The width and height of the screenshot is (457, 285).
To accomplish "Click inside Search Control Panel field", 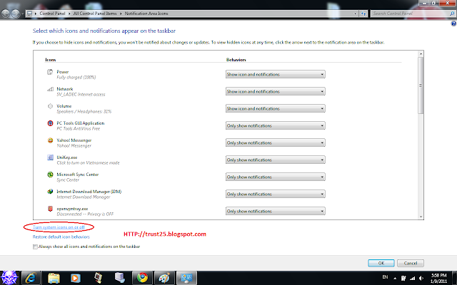I will point(411,14).
